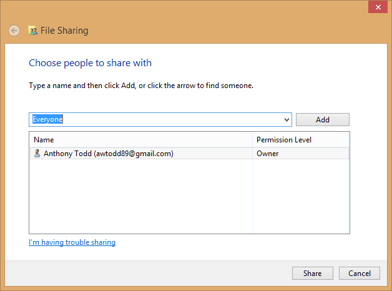Screen dimensions: 392x291
Task: Close the File Sharing window
Action: click(376, 7)
